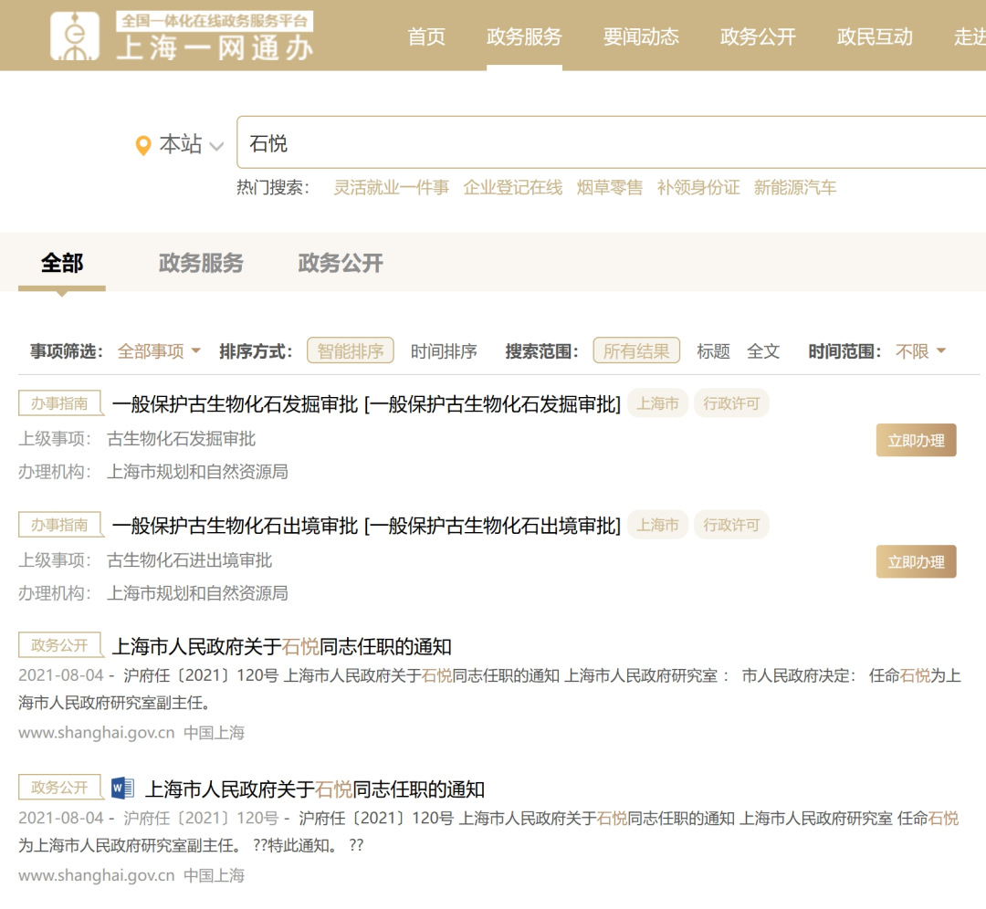Select 时间排序 sorting option
Image resolution: width=986 pixels, height=909 pixels.
click(x=444, y=350)
